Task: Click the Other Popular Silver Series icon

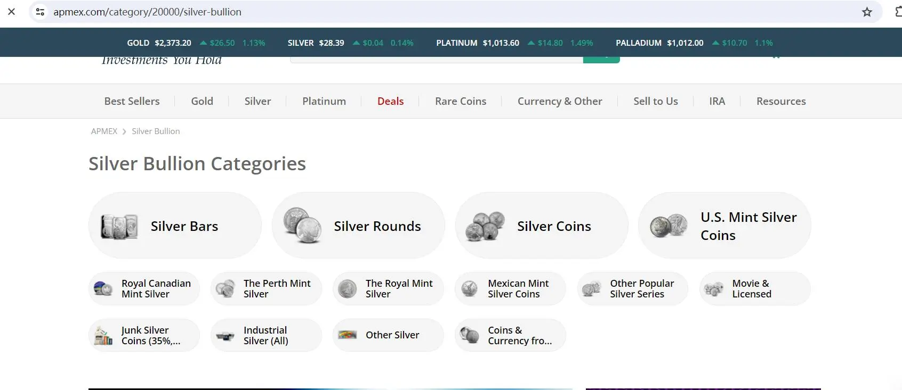Action: [592, 289]
